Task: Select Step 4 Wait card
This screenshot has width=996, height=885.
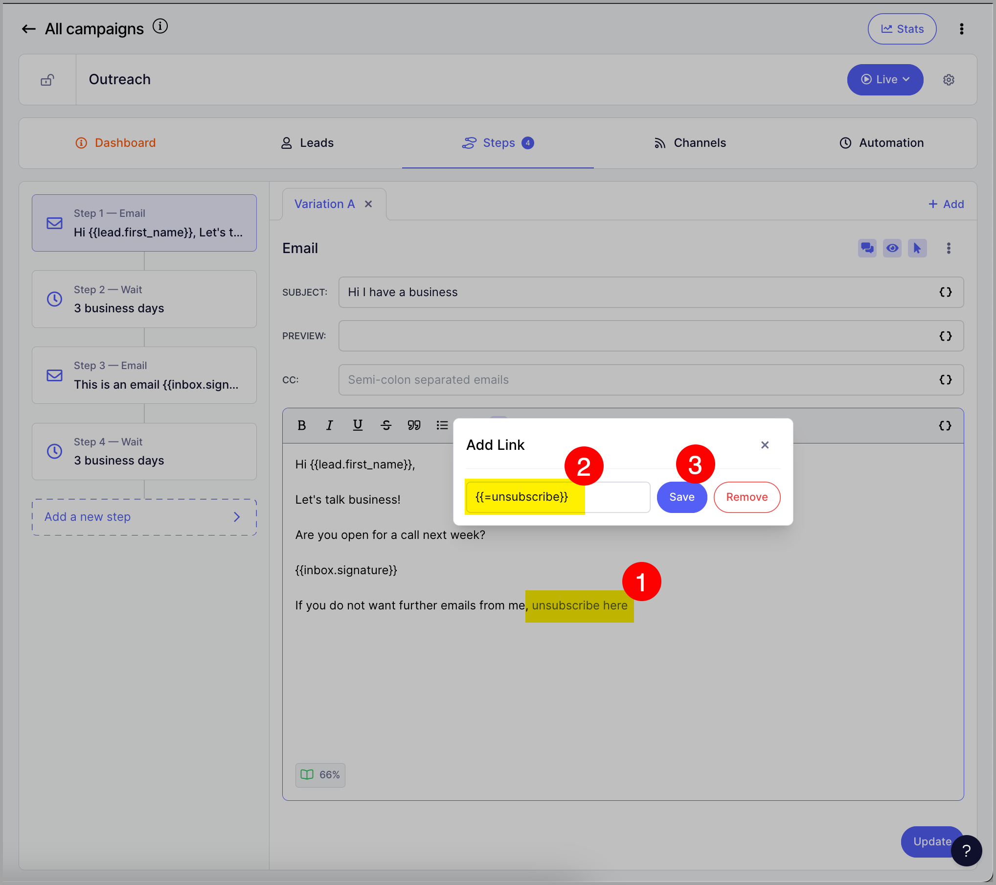Action: click(144, 451)
